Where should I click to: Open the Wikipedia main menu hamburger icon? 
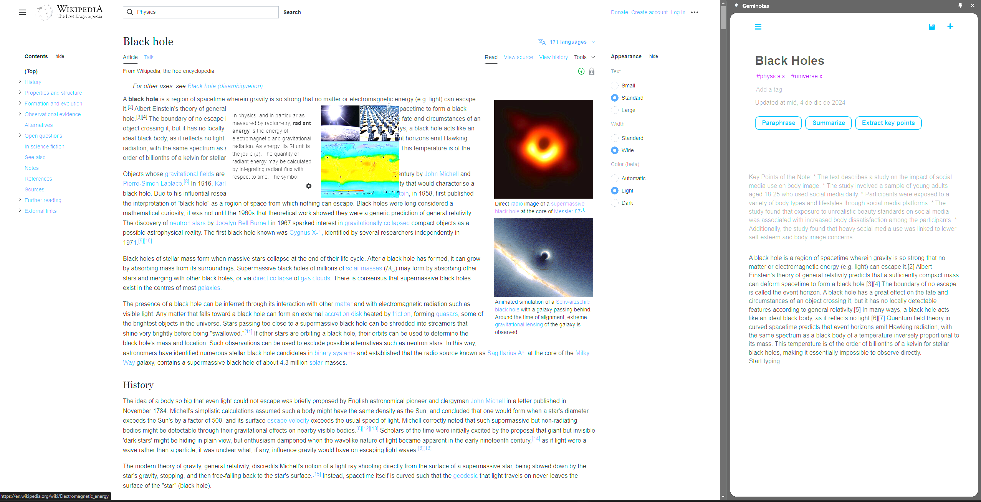pos(22,12)
